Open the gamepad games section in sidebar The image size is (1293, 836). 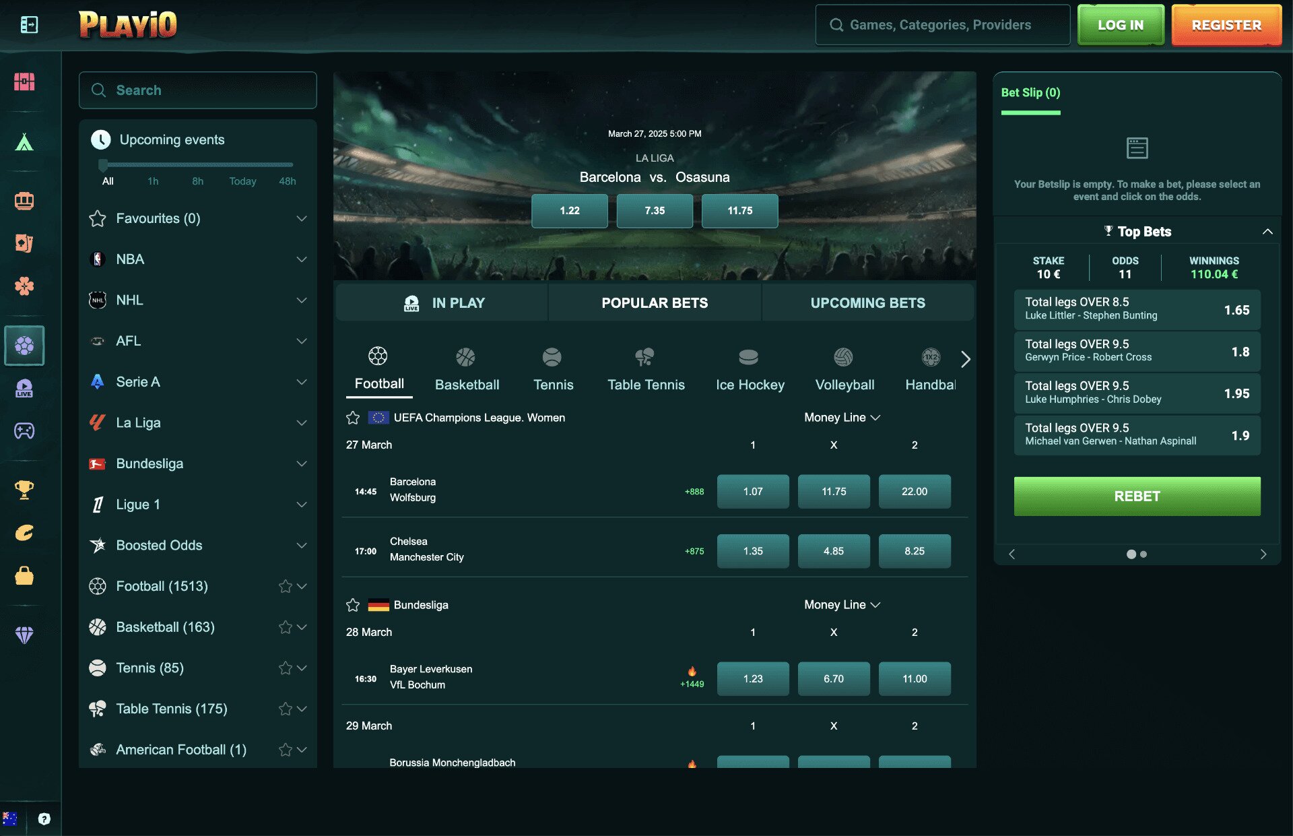[25, 431]
